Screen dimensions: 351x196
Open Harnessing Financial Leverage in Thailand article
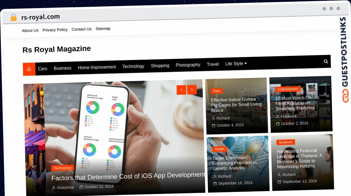point(300,159)
